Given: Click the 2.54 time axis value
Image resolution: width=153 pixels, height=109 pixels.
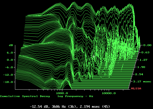Looking at the screenshot, I should pos(139,74).
